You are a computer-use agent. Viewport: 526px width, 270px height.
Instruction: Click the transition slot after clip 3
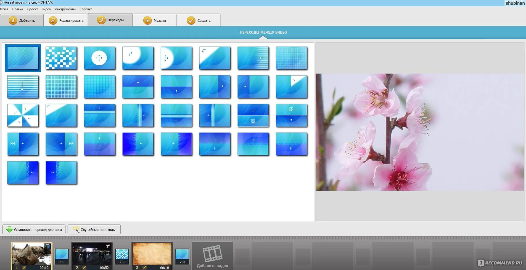(x=182, y=256)
